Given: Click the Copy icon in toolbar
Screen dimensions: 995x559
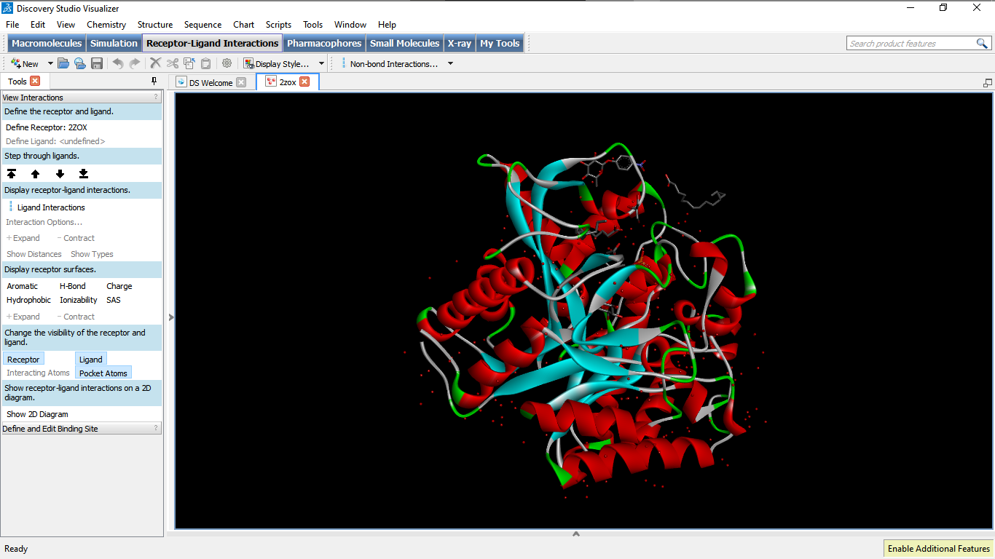Looking at the screenshot, I should click(189, 63).
